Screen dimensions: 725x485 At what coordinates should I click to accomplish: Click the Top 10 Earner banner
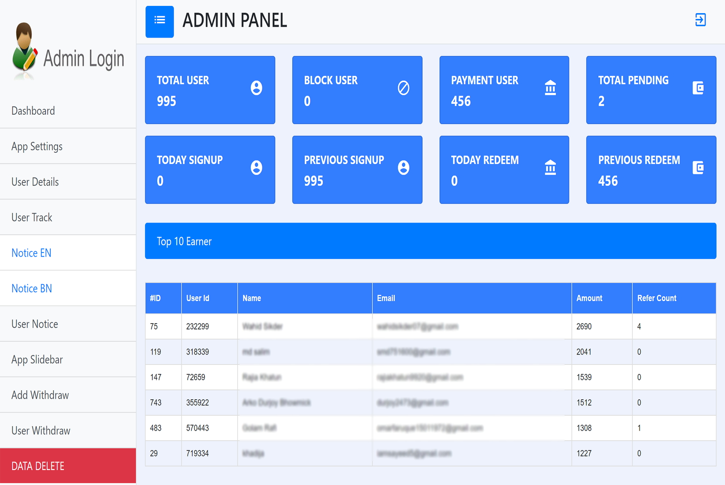(x=430, y=241)
